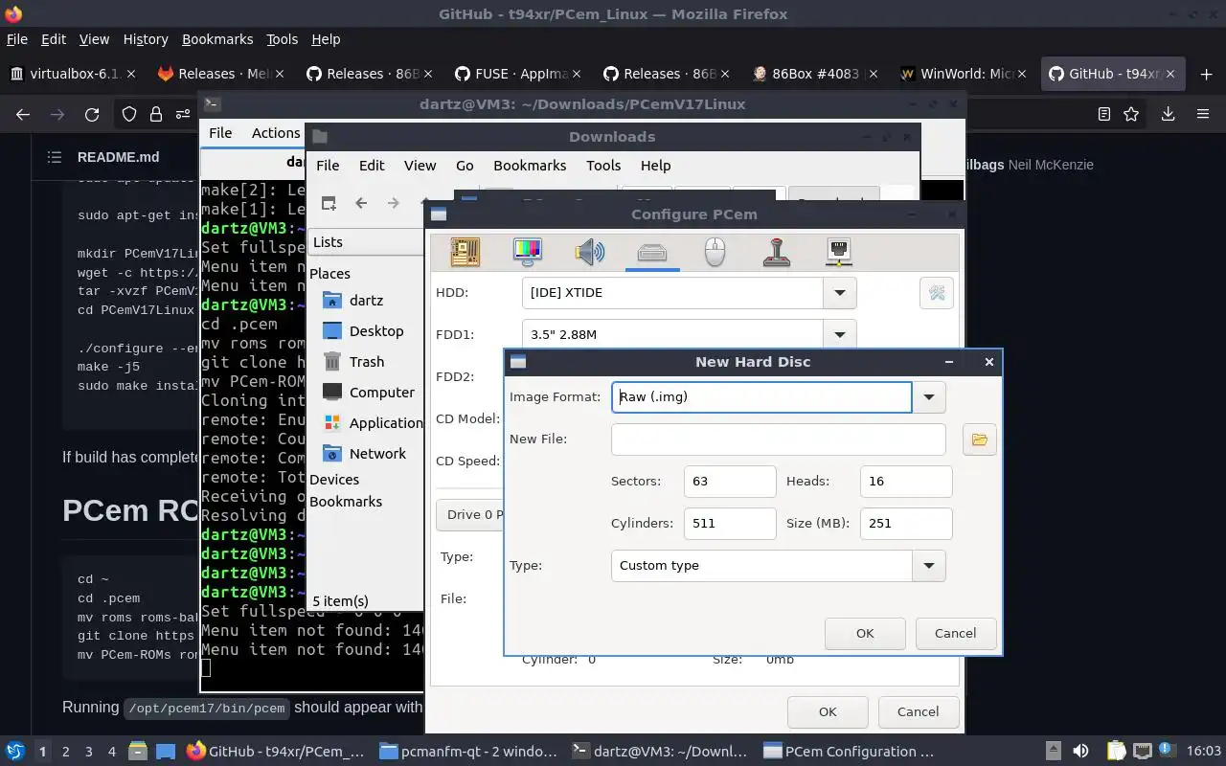Click Firefox back arrow button
Image resolution: width=1226 pixels, height=766 pixels.
[x=23, y=114]
